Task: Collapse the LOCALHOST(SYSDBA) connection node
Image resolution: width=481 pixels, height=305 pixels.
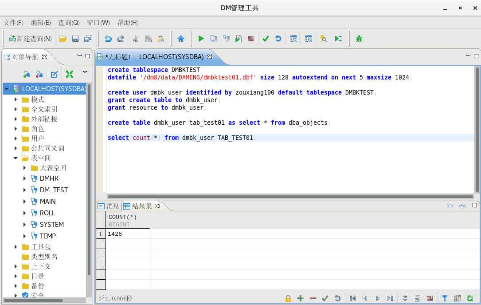Action: [7, 89]
